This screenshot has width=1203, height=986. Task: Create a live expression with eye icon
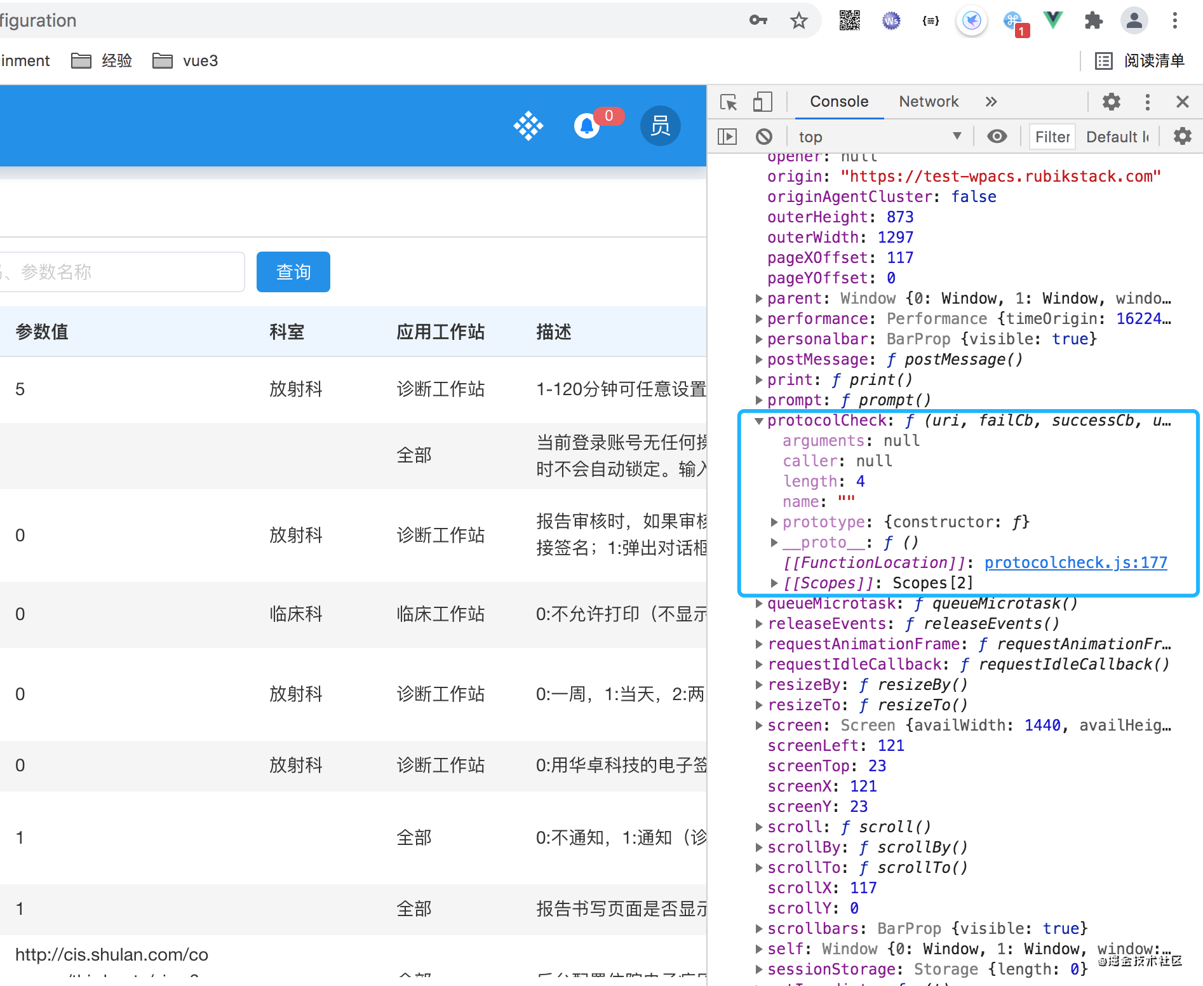click(997, 137)
